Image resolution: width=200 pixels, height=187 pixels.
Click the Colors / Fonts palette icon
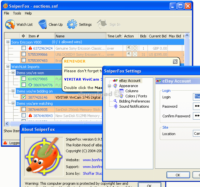(121, 96)
